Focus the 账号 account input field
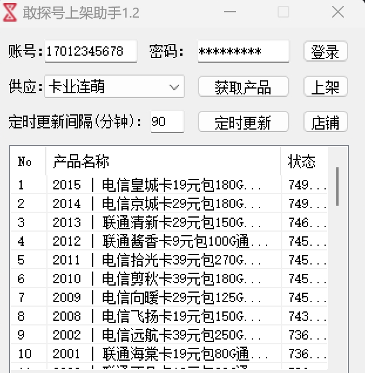 [91, 52]
